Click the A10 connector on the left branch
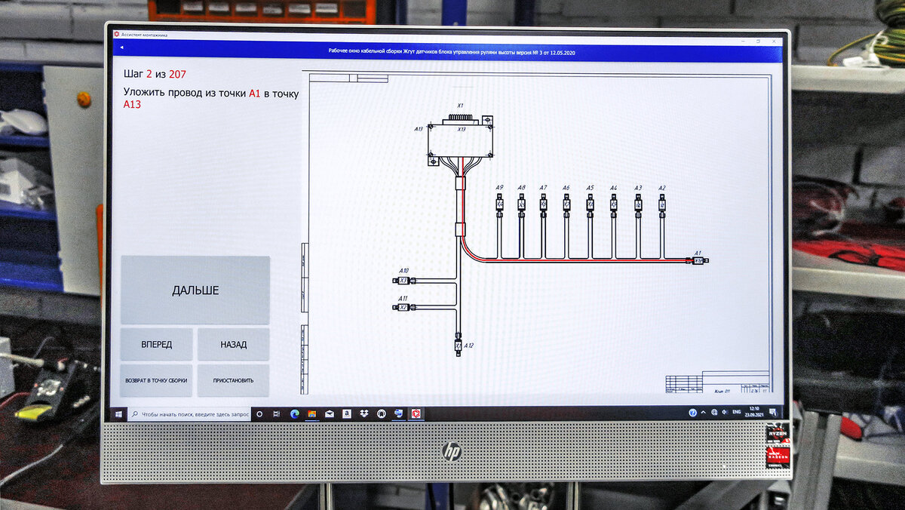Image resolution: width=905 pixels, height=510 pixels. (x=403, y=281)
